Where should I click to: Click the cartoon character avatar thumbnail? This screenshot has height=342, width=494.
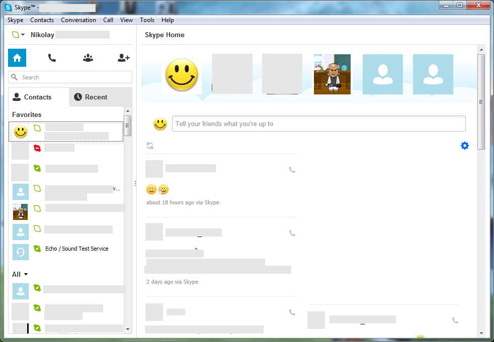pos(332,74)
